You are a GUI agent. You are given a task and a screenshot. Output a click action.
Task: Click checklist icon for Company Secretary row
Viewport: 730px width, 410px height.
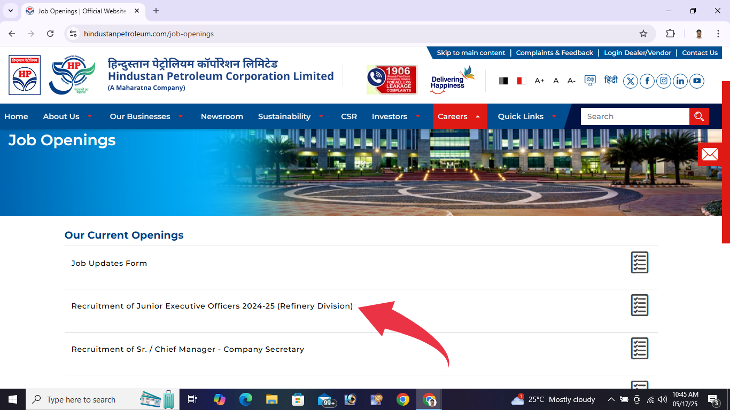(x=640, y=349)
